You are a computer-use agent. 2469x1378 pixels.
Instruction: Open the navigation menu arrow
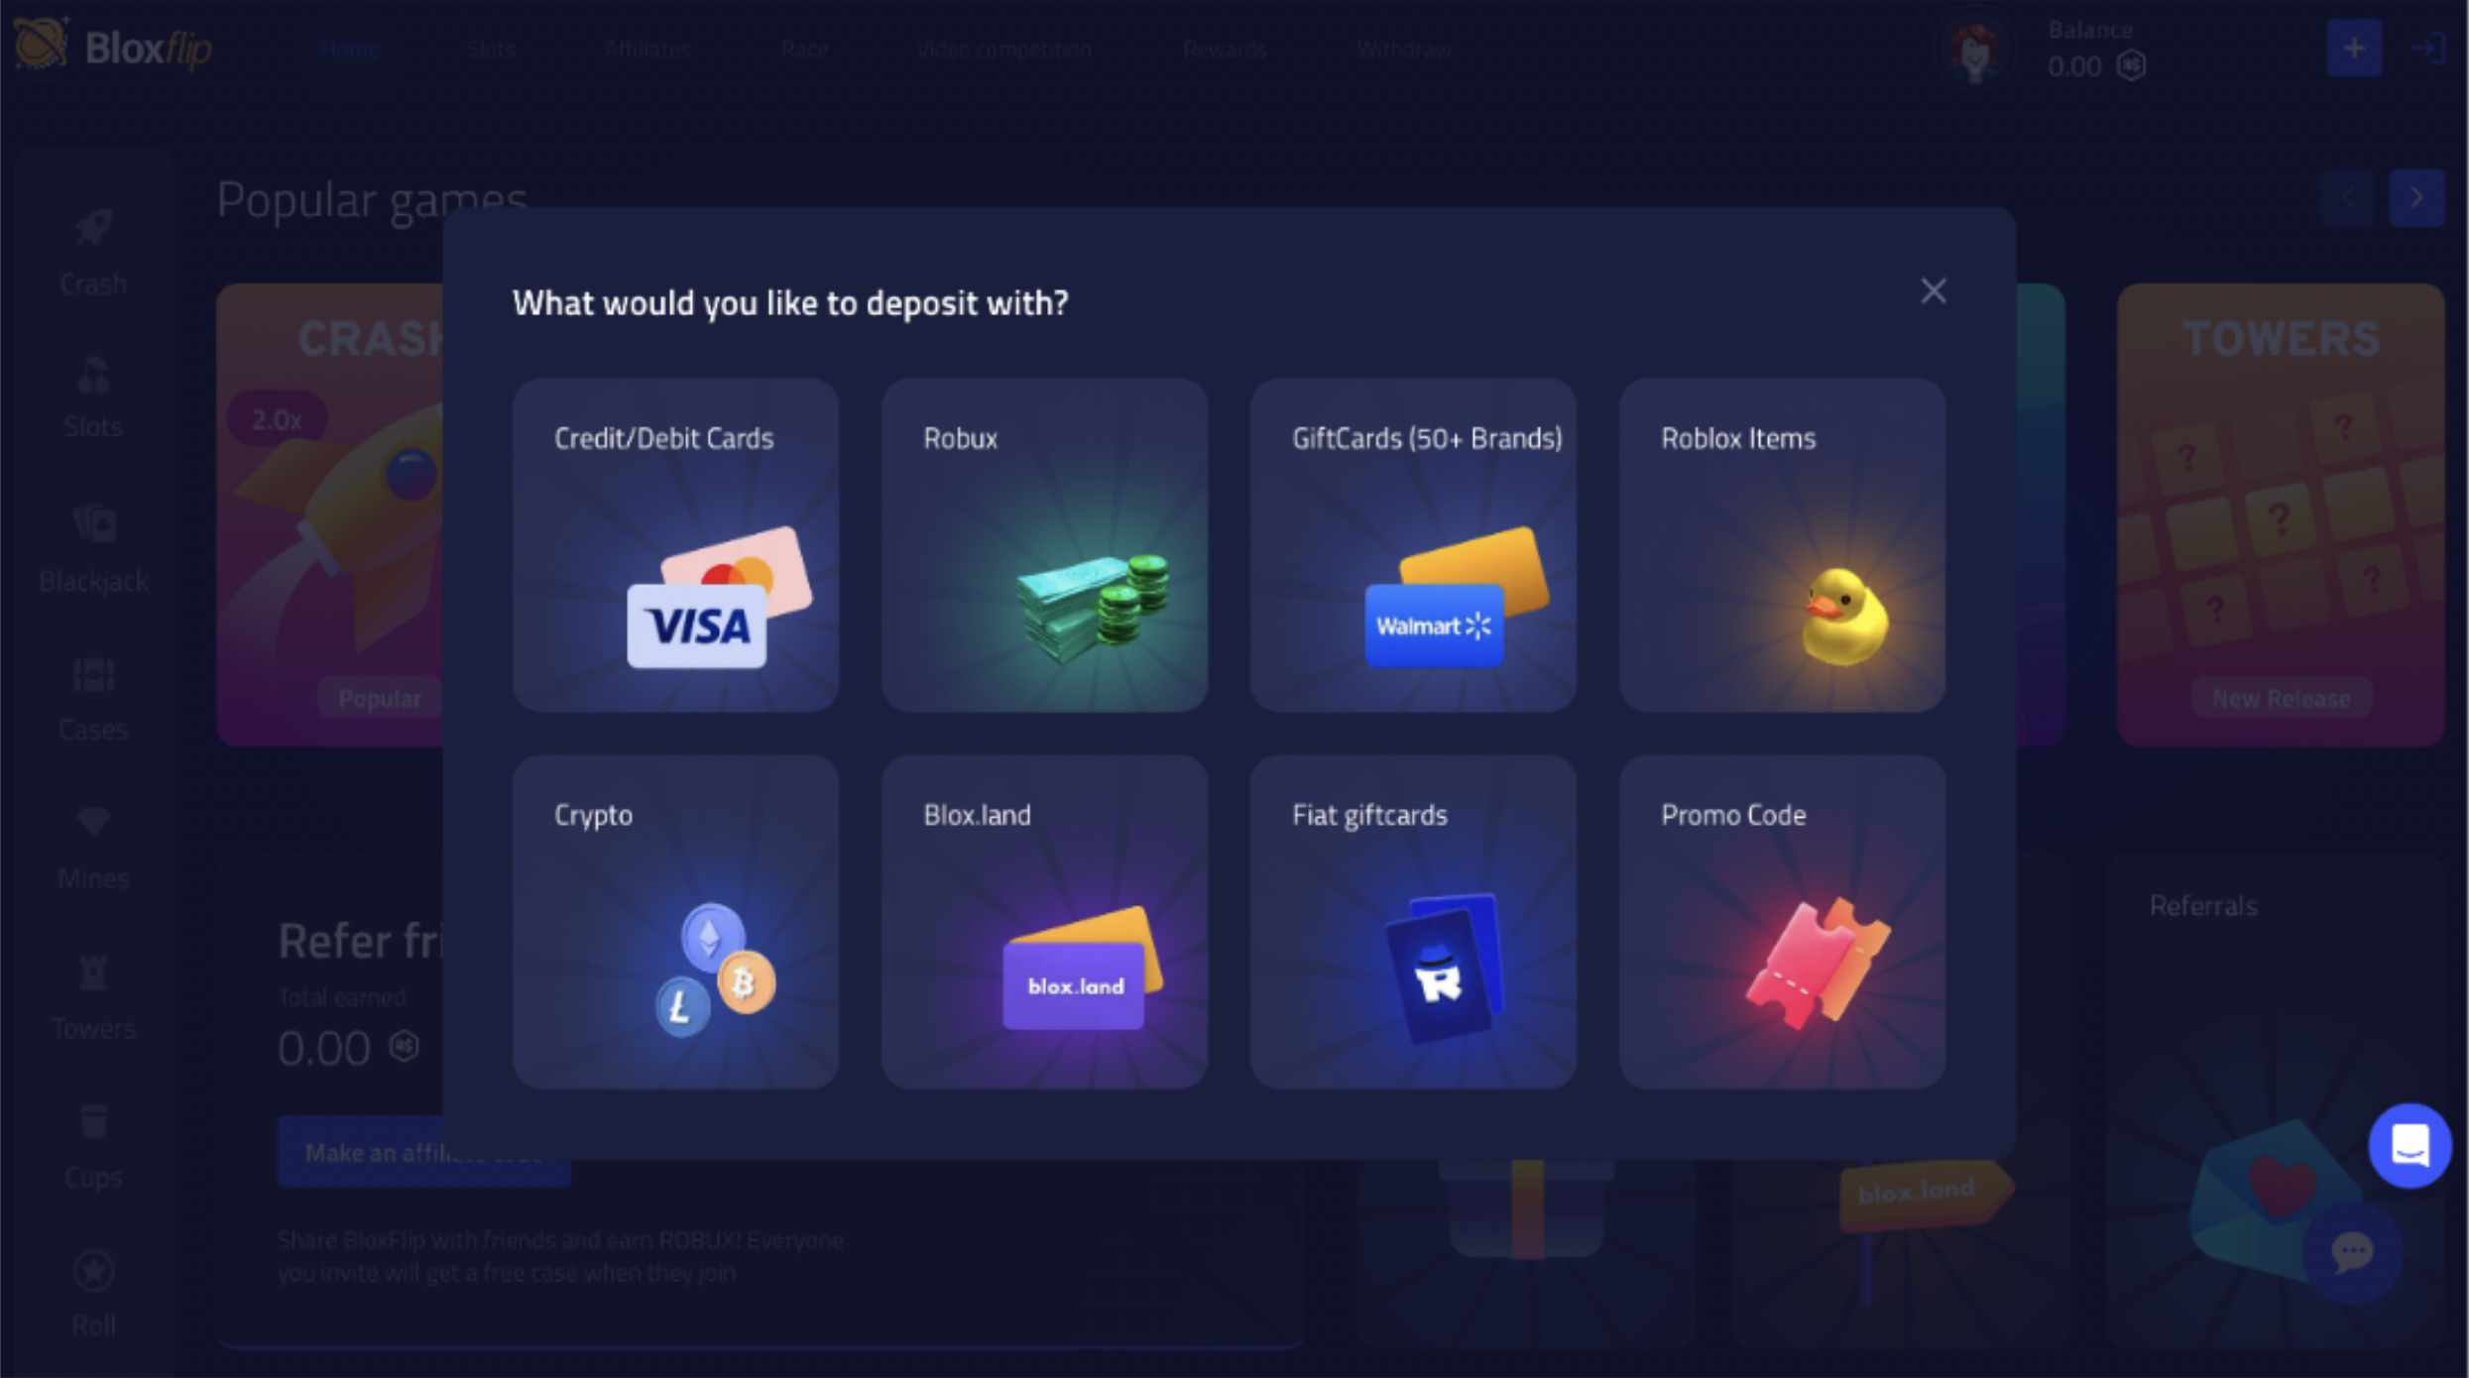(x=2413, y=198)
